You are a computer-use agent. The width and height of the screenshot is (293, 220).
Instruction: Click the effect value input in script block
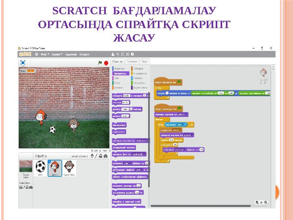201,150
